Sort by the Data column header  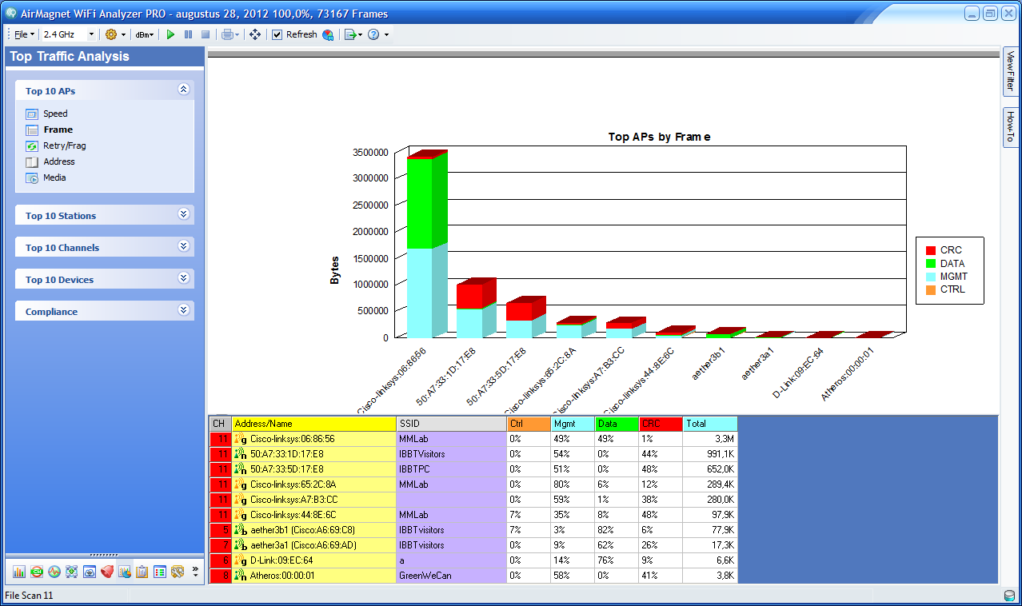[x=617, y=424]
